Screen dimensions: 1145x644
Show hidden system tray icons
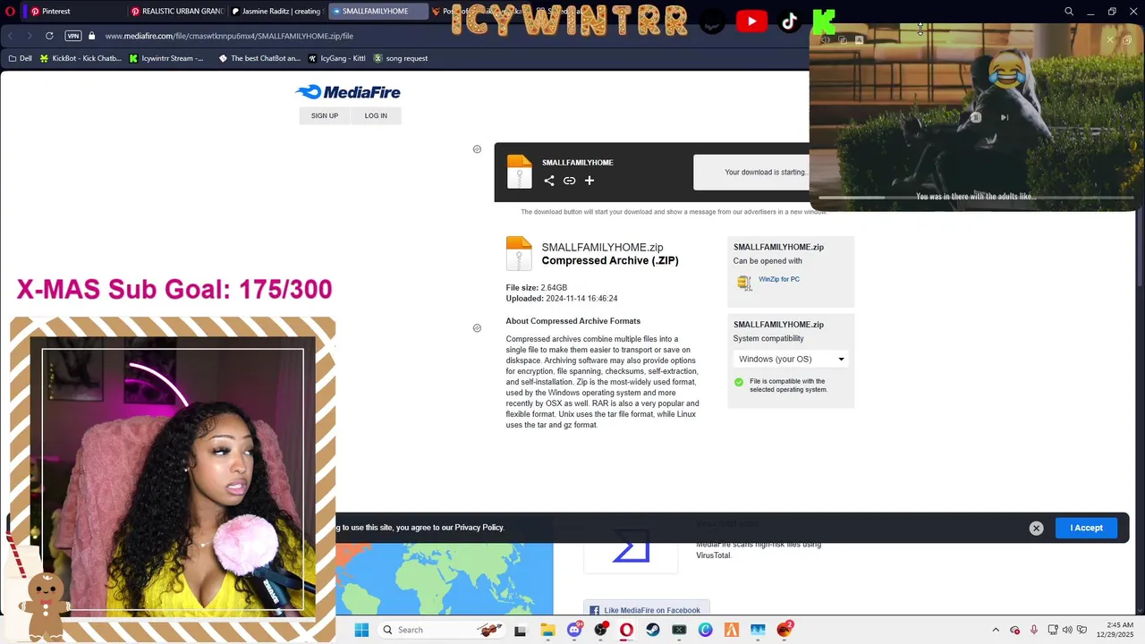coord(996,630)
